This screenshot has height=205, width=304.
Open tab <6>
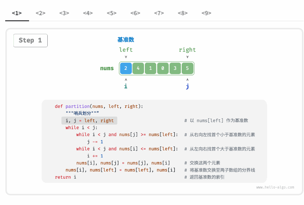(135, 13)
